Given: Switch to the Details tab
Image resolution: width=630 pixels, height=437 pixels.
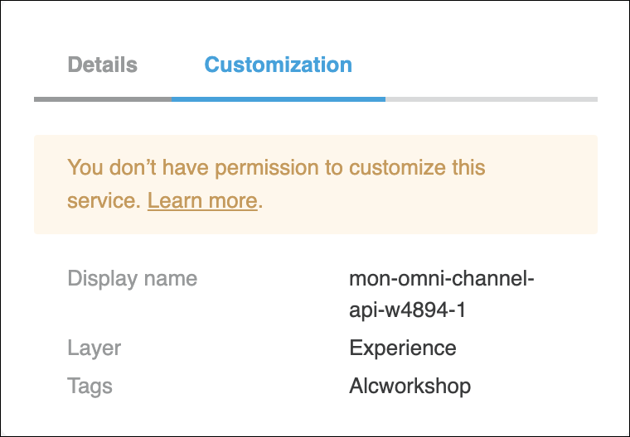Looking at the screenshot, I should pyautogui.click(x=102, y=65).
